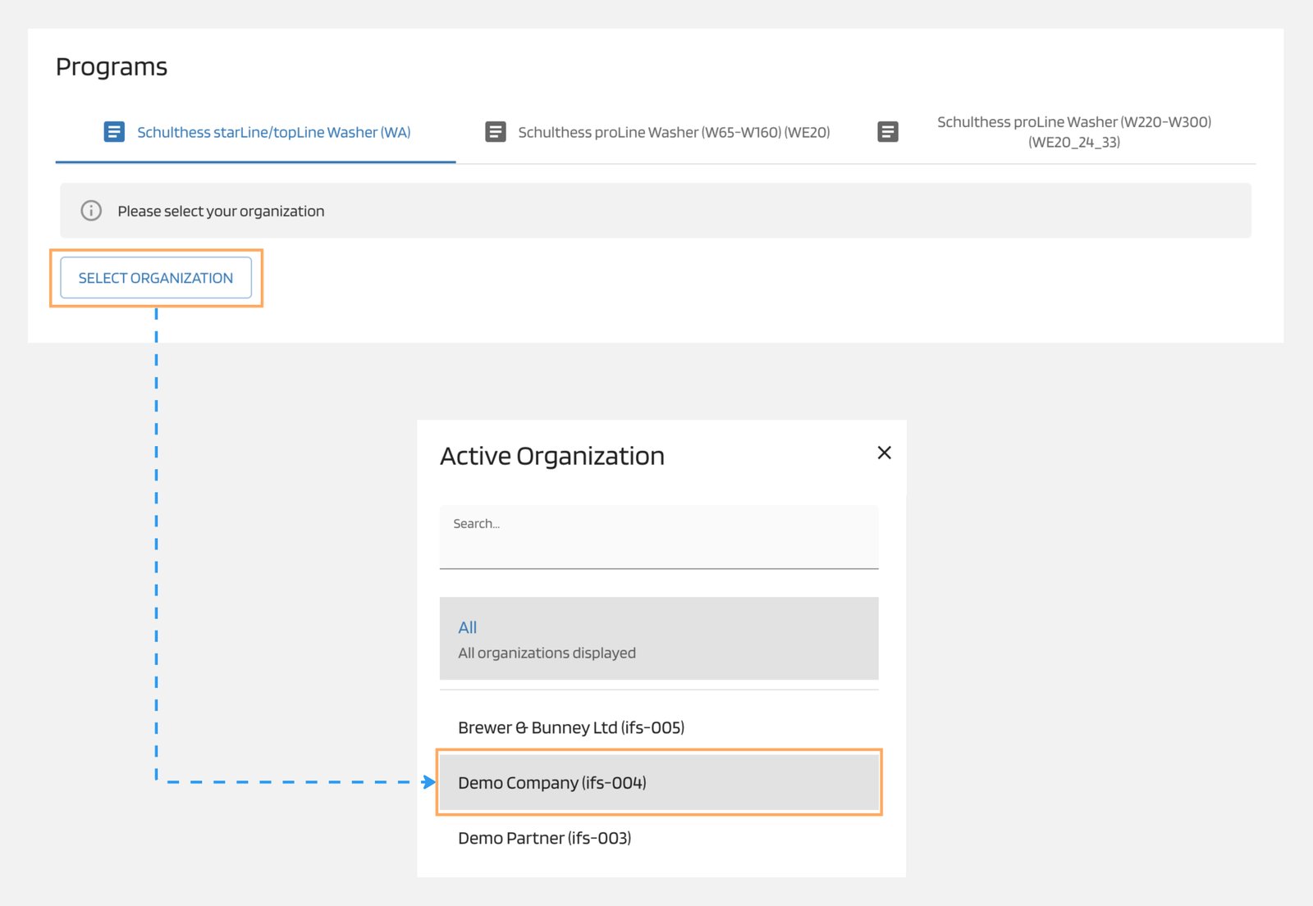Image resolution: width=1313 pixels, height=906 pixels.
Task: Click the SELECT ORGANIZATION button
Action: tap(156, 278)
